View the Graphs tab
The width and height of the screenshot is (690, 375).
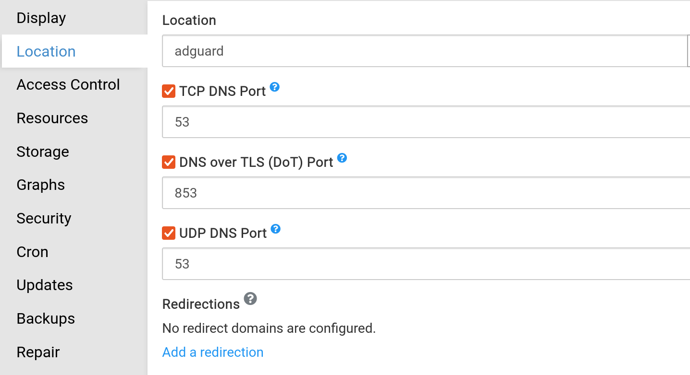(x=41, y=185)
